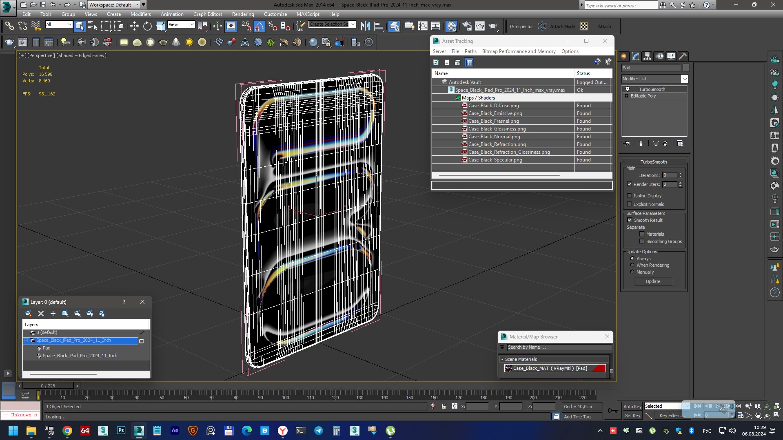Viewport: 783px width, 440px height.
Task: Open the reference coordinate View dropdown
Action: coord(181,24)
